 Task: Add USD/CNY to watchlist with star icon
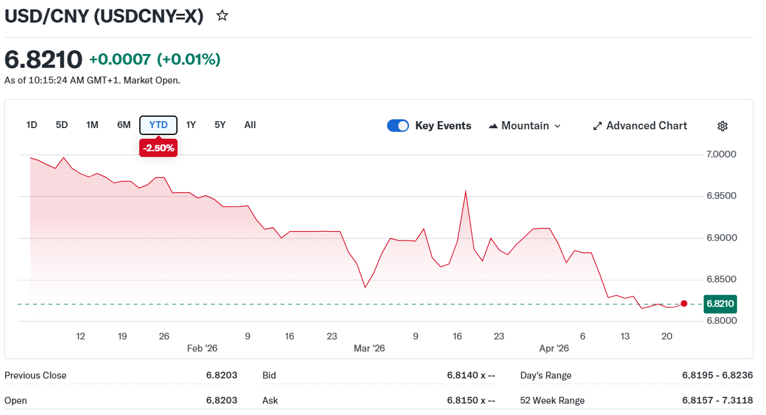222,16
